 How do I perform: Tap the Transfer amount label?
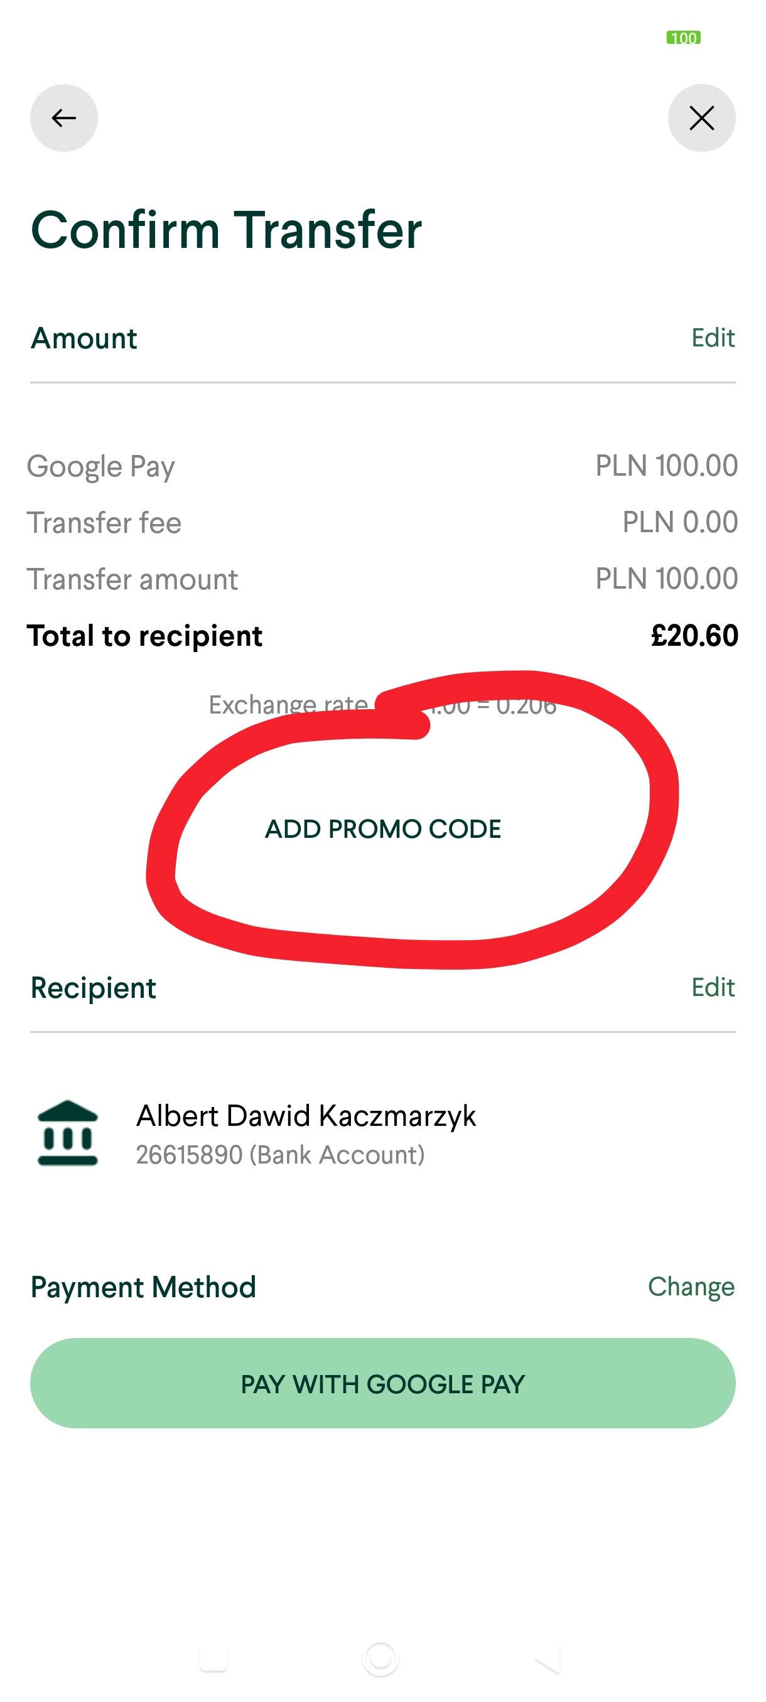coord(132,579)
